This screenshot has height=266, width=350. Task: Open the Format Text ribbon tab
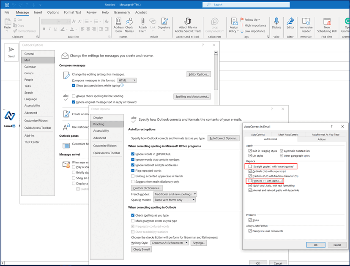pos(72,13)
